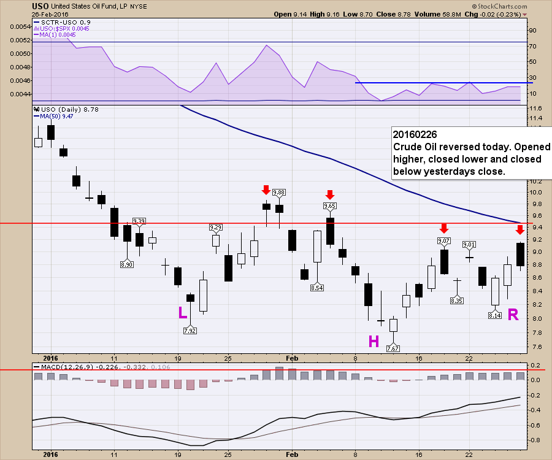Open the StockCharts.com credit link
552x460 pixels.
coord(499,6)
